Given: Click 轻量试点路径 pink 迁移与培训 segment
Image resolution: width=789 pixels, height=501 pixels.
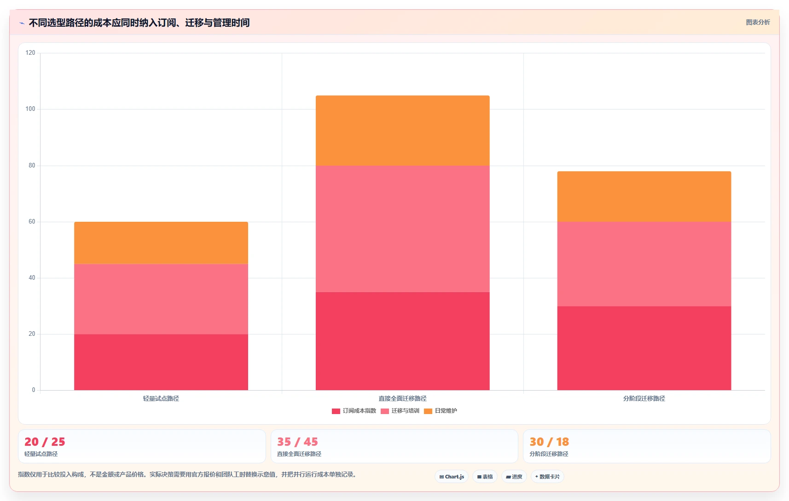Looking at the screenshot, I should [x=161, y=299].
